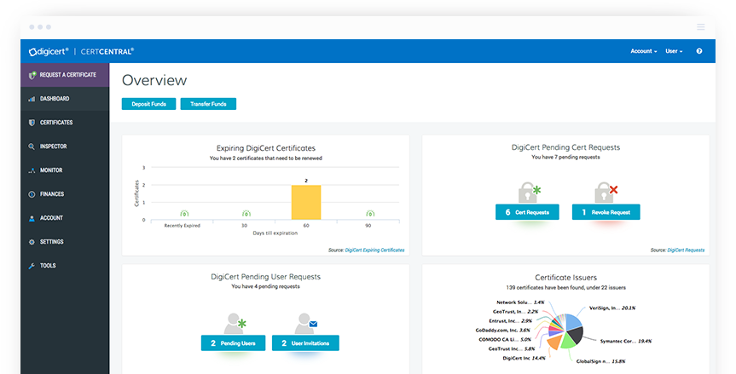Click the Recently Expired zero badge
The height and width of the screenshot is (374, 736).
tap(184, 214)
